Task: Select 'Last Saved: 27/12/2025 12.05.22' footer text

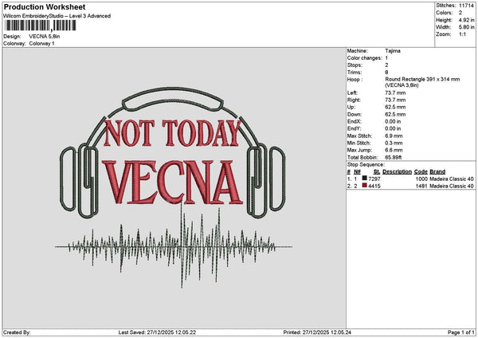Action: (x=157, y=332)
